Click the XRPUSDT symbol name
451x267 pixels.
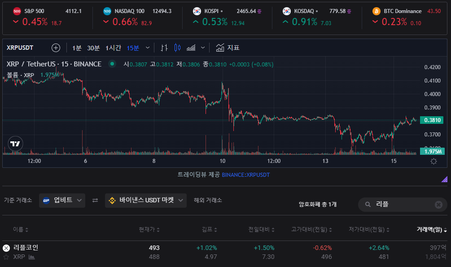(20, 48)
